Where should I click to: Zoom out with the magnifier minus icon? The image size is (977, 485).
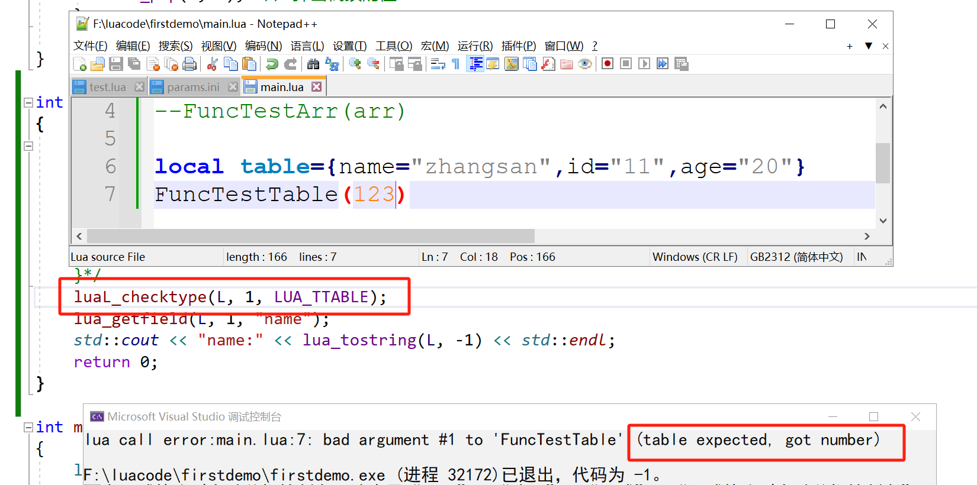373,64
